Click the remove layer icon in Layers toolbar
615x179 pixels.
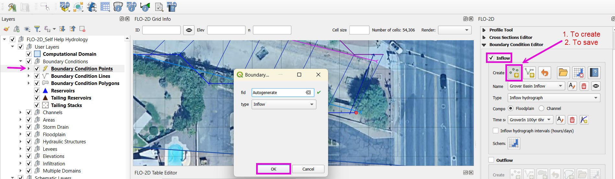(x=82, y=29)
